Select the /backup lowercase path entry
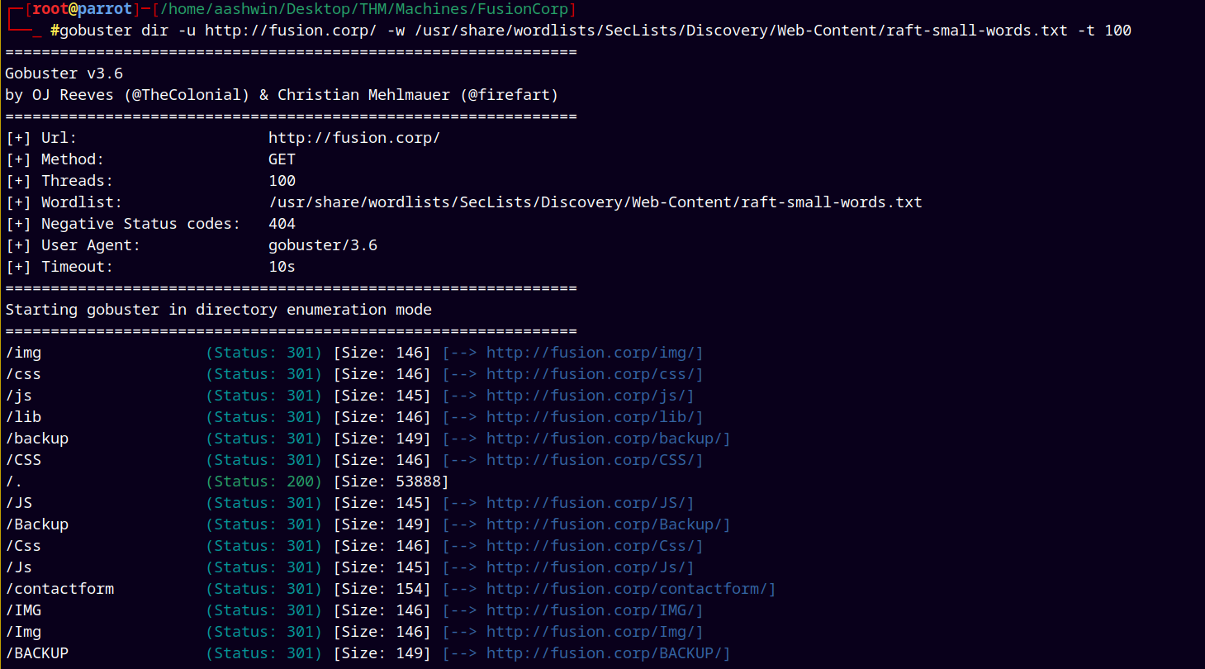The image size is (1205, 669). pyautogui.click(x=36, y=439)
